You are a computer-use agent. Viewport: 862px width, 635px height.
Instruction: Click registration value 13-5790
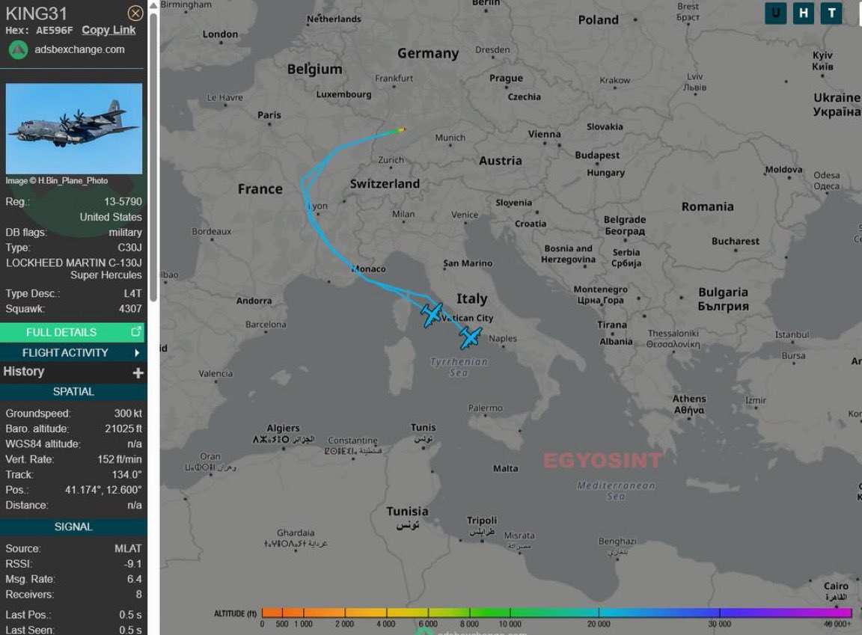(x=123, y=202)
